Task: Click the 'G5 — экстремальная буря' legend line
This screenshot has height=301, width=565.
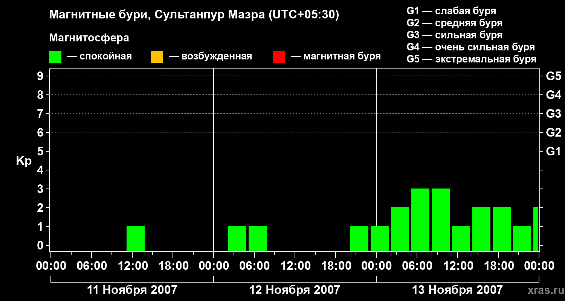Action: point(472,59)
